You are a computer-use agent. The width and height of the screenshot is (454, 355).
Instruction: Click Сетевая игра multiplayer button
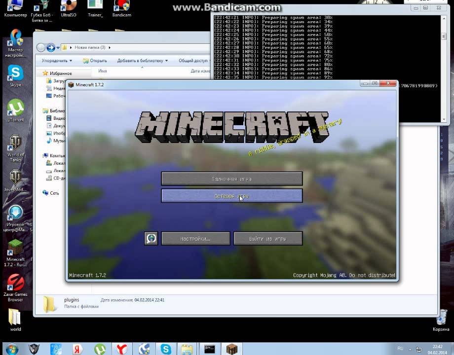pyautogui.click(x=232, y=196)
